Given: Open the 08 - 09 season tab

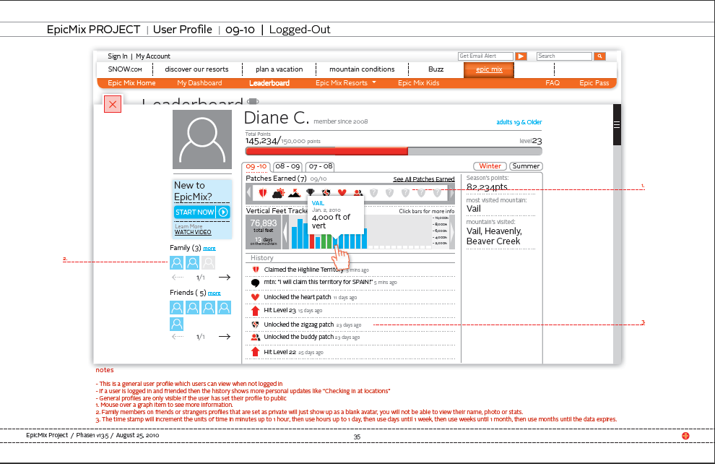Looking at the screenshot, I should [x=287, y=166].
